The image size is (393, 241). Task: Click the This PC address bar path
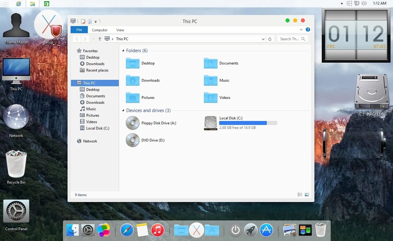tap(122, 39)
